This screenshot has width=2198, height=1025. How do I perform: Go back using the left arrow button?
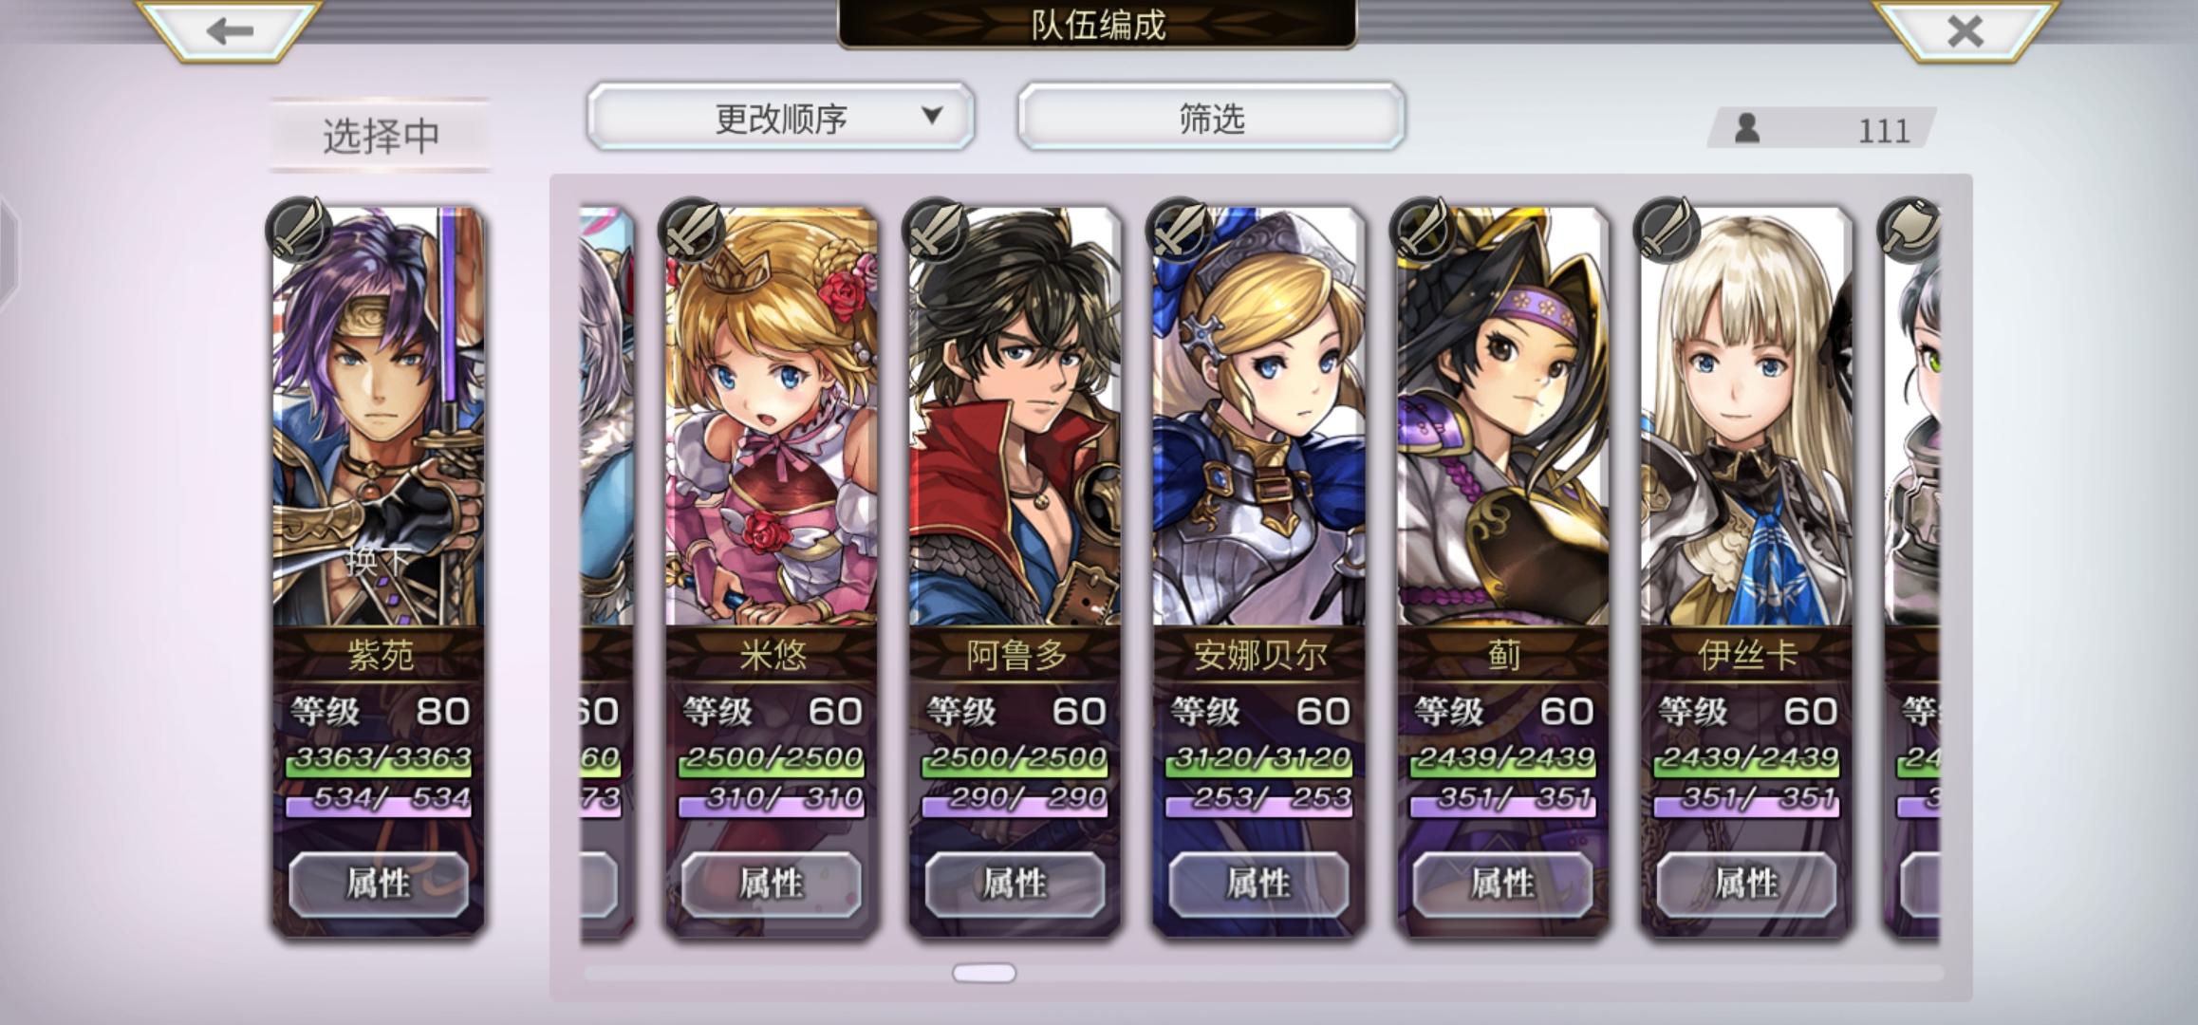[230, 30]
